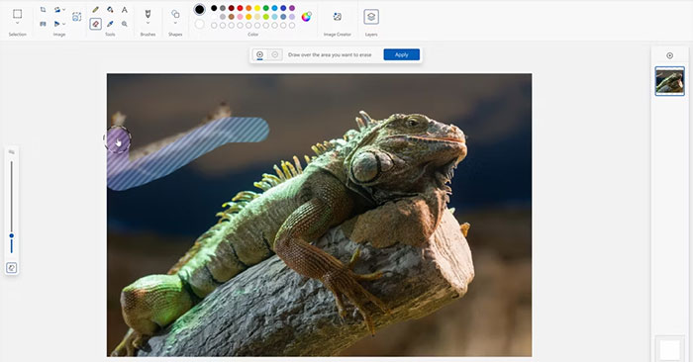This screenshot has height=362, width=693.
Task: Select the Text tool
Action: (x=125, y=10)
